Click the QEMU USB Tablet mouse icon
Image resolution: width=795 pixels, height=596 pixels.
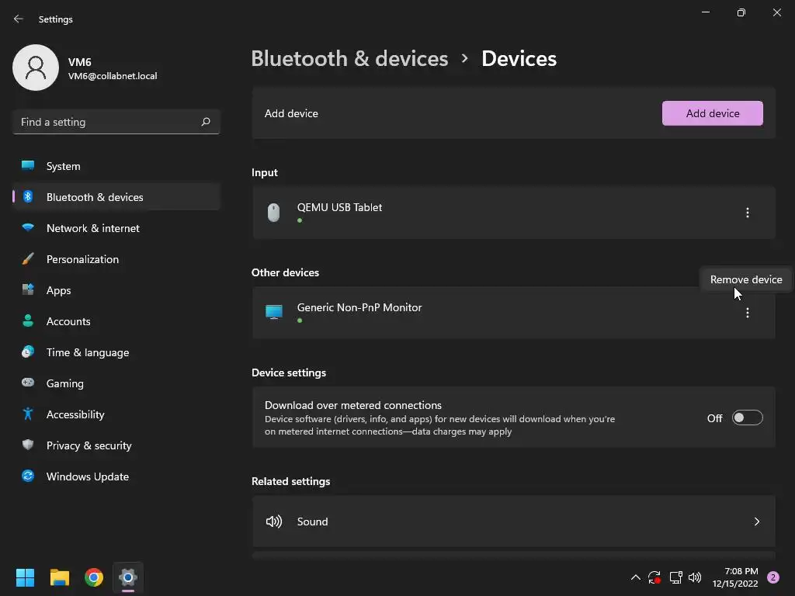click(273, 213)
